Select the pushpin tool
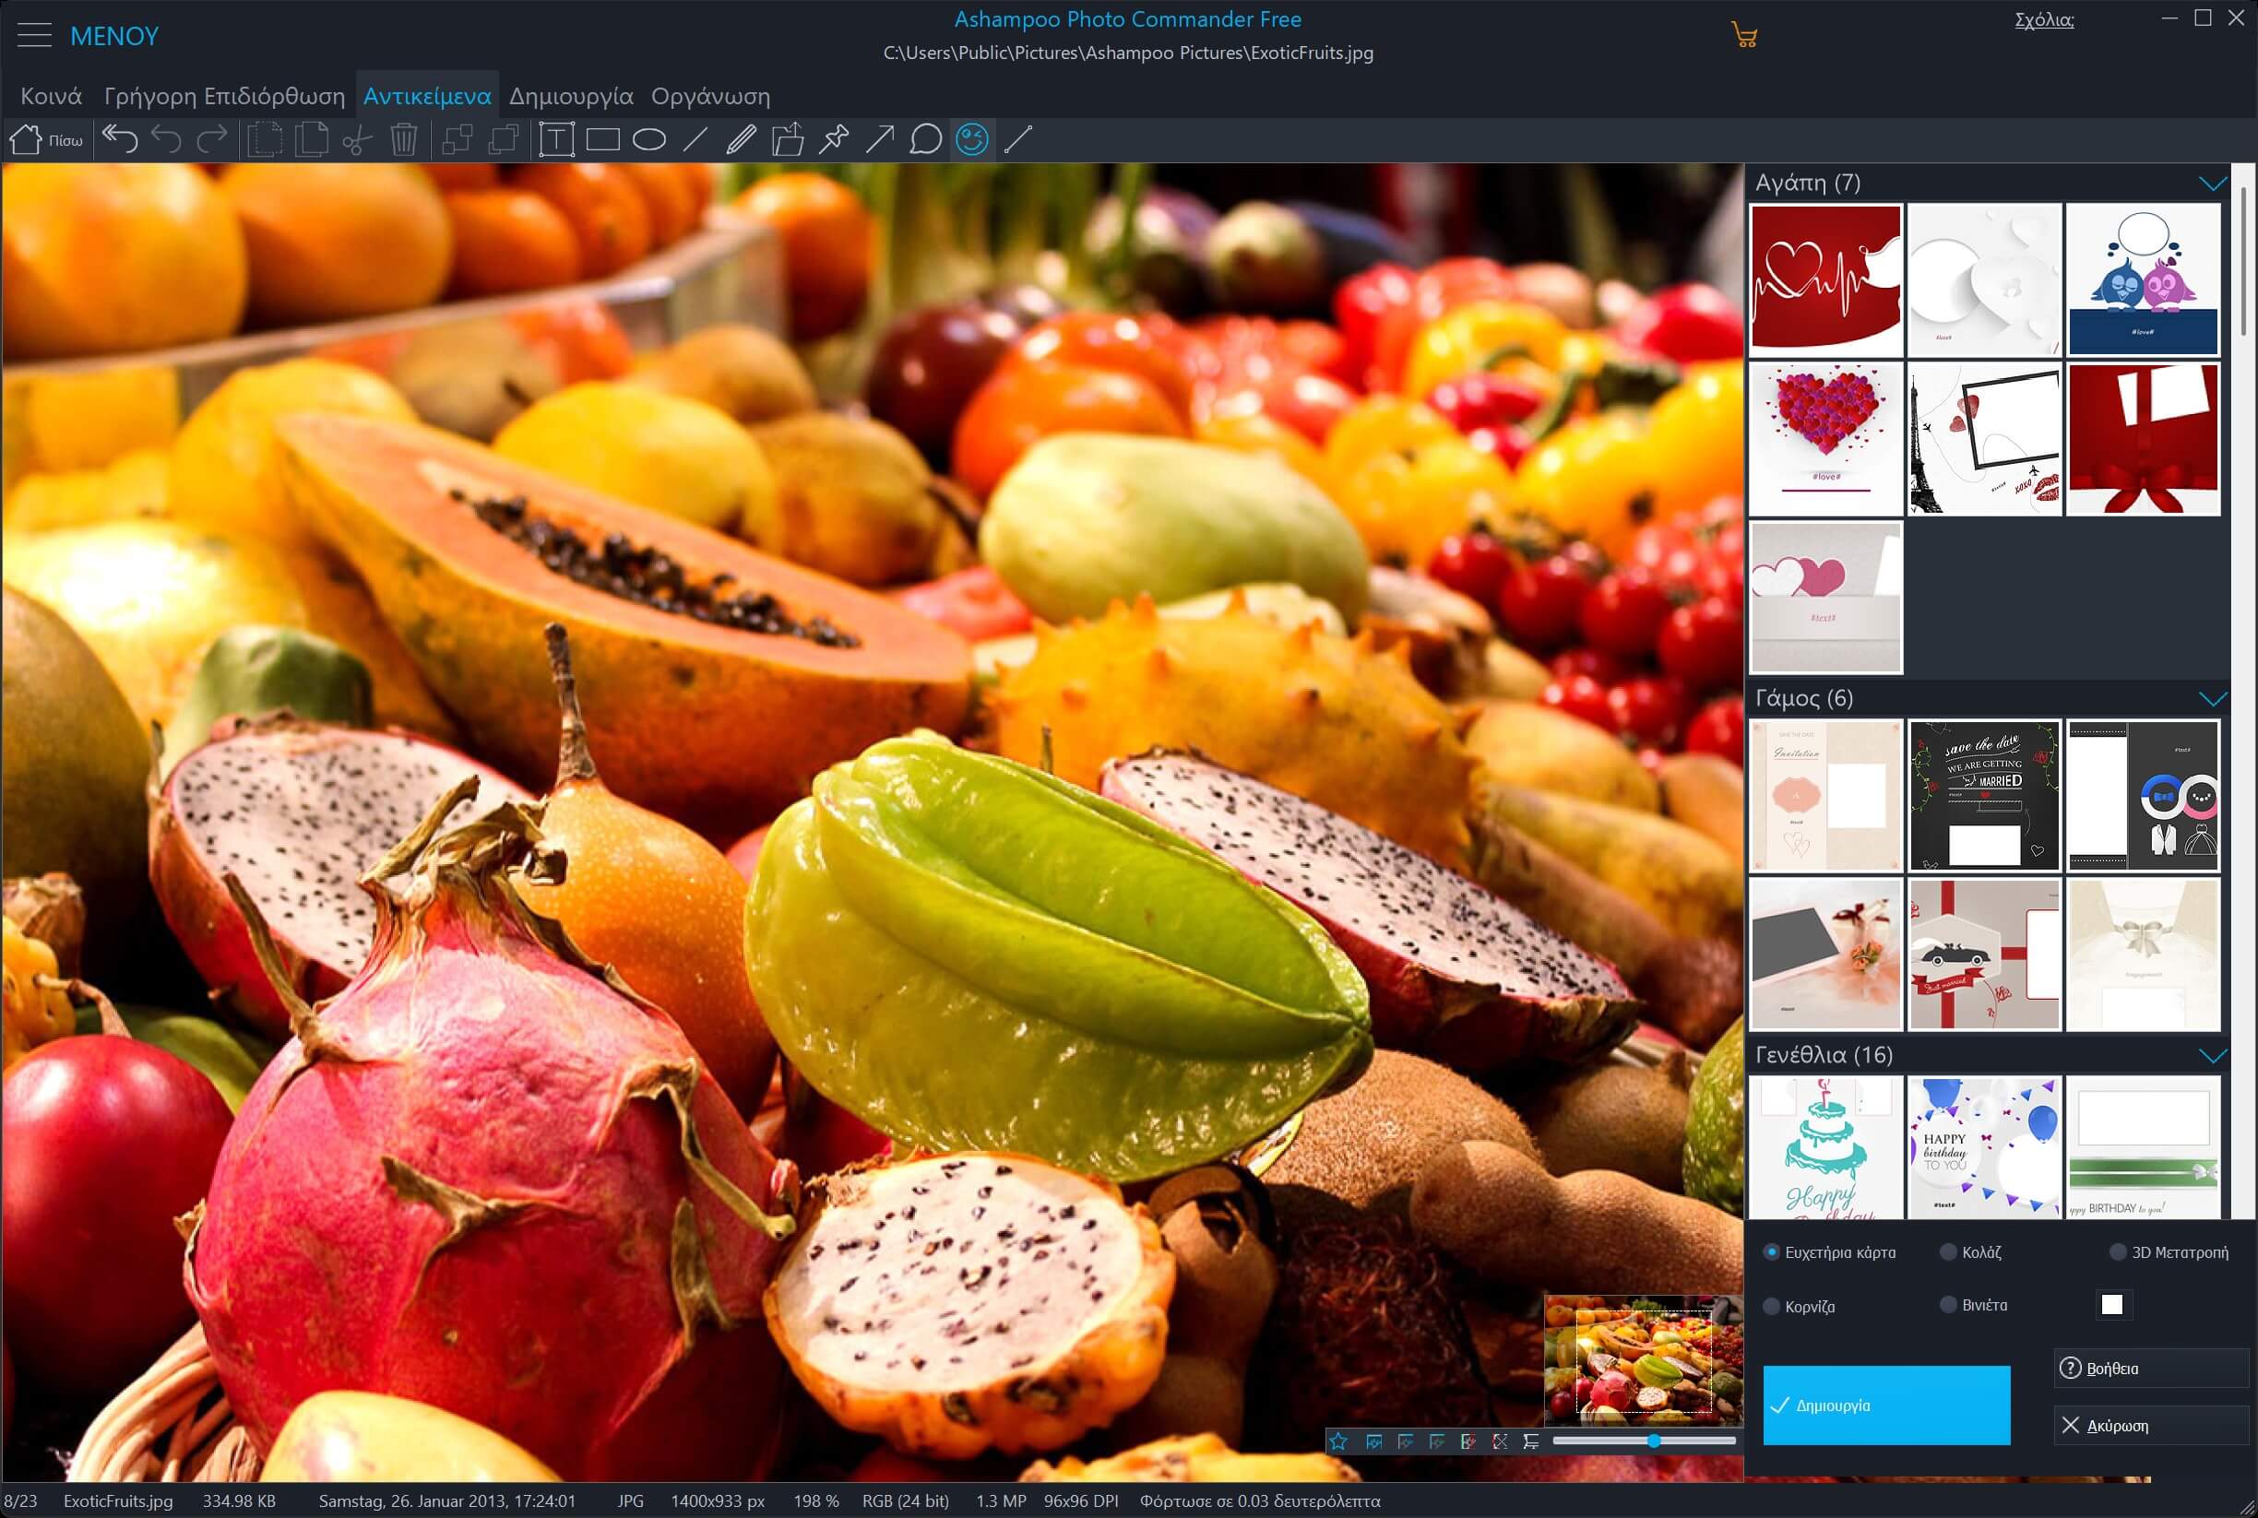Image resolution: width=2258 pixels, height=1518 pixels. (x=833, y=139)
